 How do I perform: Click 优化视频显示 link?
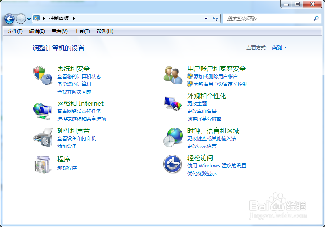pos(202,173)
